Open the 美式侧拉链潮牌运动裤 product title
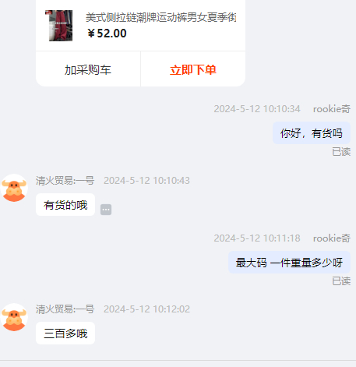 click(161, 17)
